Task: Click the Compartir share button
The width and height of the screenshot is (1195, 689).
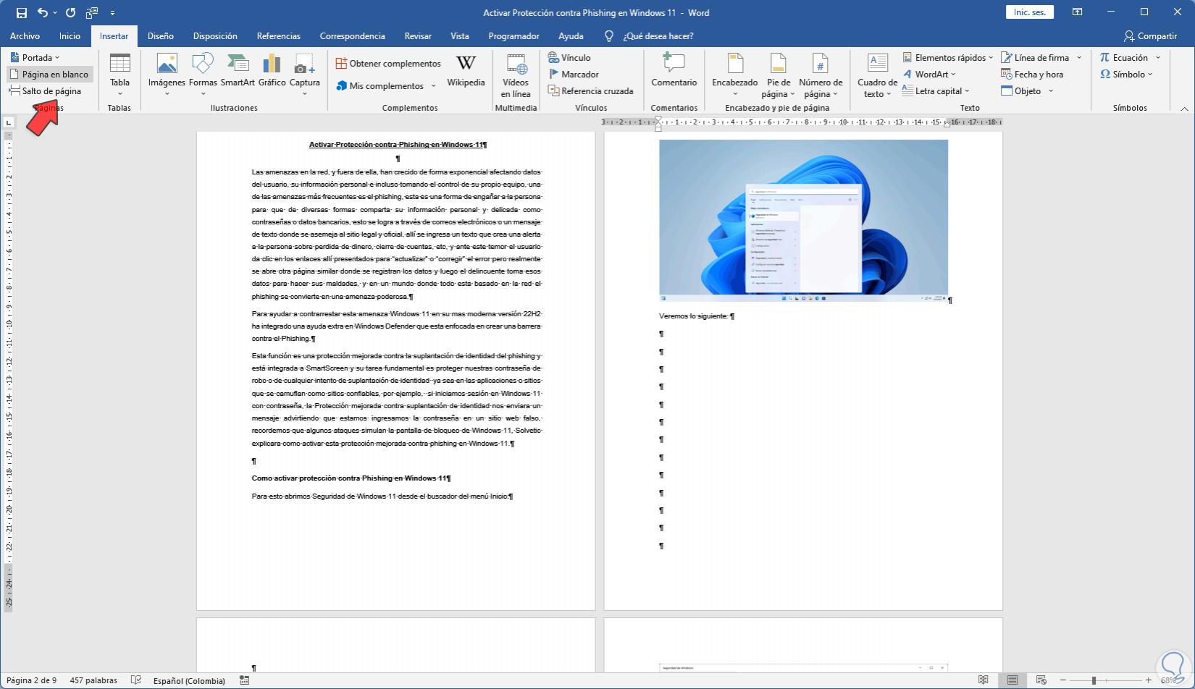Action: 1151,36
